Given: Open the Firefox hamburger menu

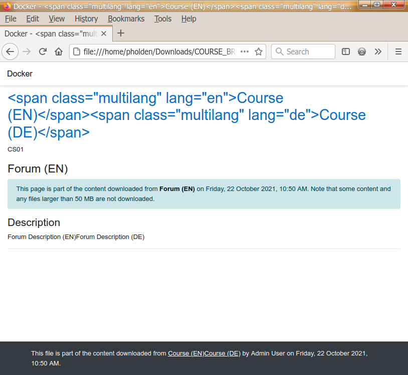Looking at the screenshot, I should tap(398, 51).
